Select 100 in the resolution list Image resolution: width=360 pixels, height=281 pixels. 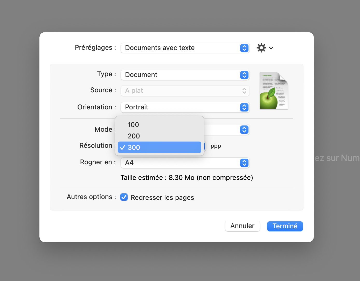(159, 125)
